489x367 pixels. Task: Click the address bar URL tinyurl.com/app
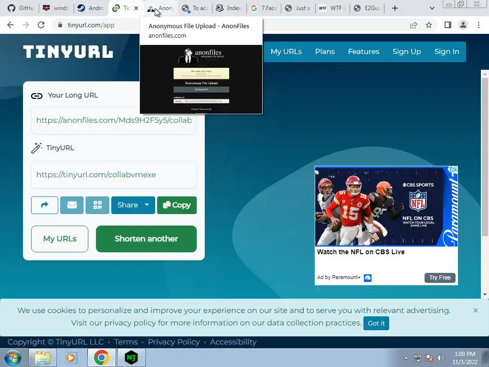[x=91, y=25]
